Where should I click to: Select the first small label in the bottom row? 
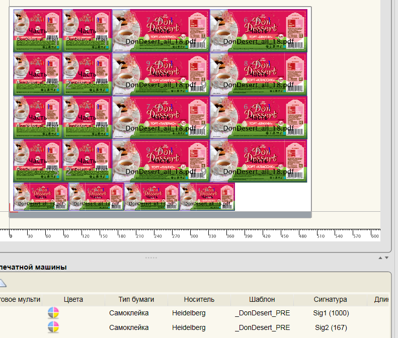coord(41,197)
